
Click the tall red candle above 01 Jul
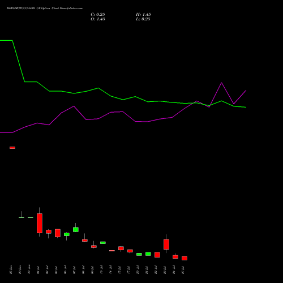[40, 223]
